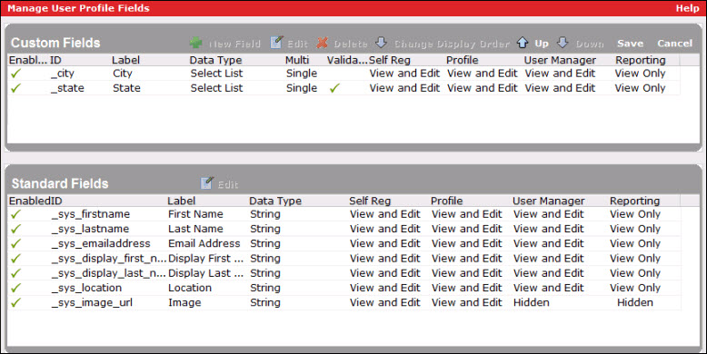This screenshot has height=354, width=707.
Task: Select the _city ID cell
Action: point(63,74)
